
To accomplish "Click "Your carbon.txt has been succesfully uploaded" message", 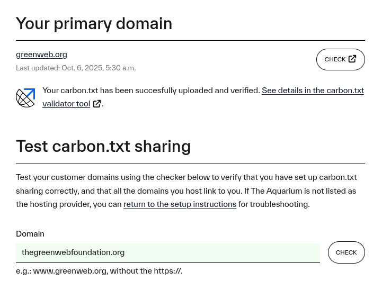I will (151, 90).
